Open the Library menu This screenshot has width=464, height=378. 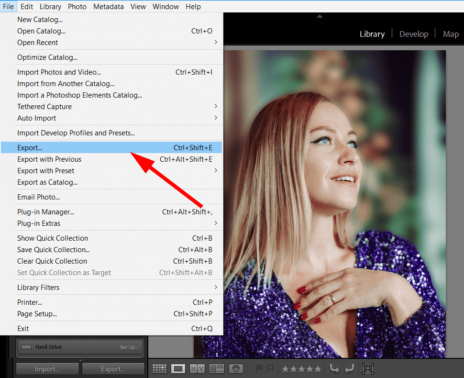coord(50,6)
